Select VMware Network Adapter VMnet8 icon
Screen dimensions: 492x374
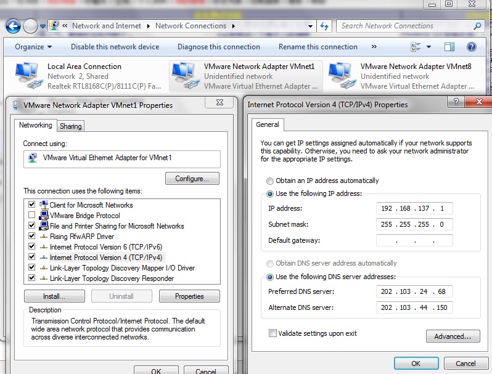(x=342, y=76)
